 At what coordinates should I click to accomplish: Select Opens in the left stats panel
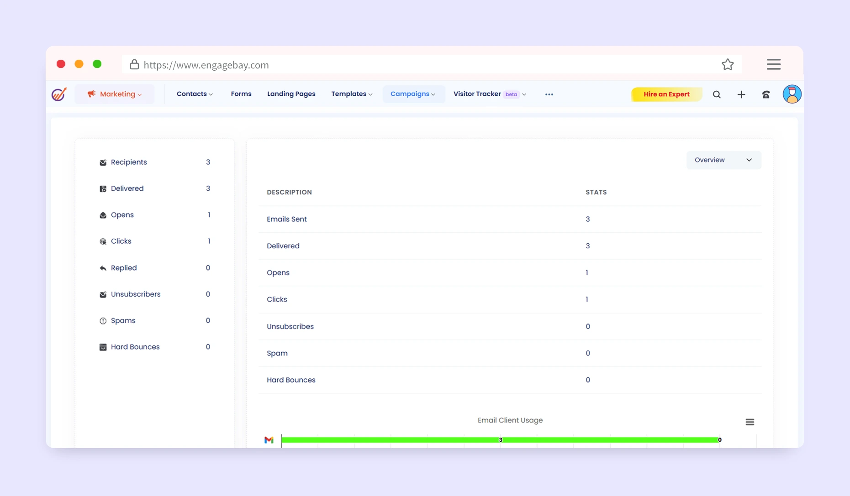coord(122,215)
